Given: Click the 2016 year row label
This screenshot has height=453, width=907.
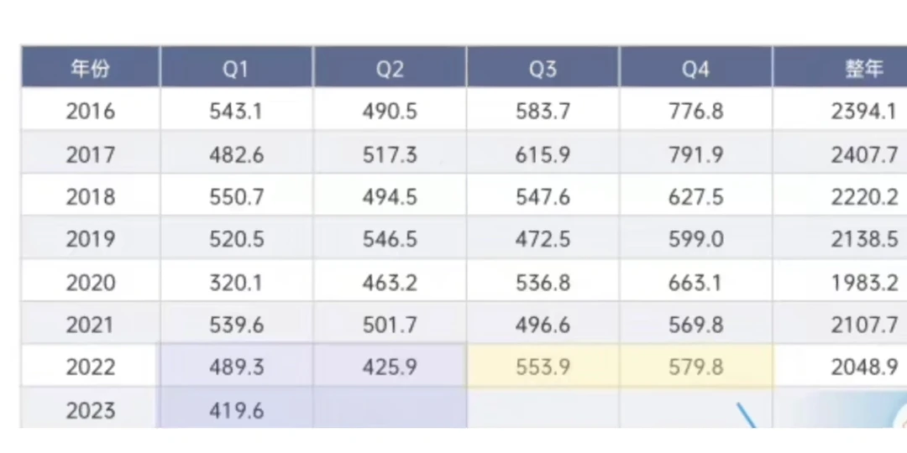Looking at the screenshot, I should point(90,111).
